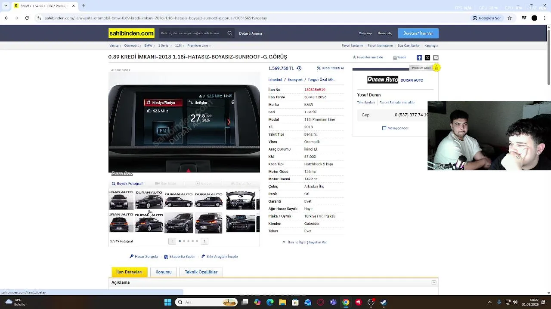
Task: Close the BMW 1 Serisi browser tab
Action: pos(73,6)
